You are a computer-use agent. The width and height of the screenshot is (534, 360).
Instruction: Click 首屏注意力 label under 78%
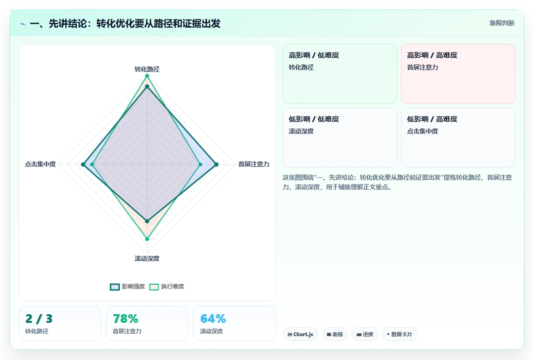click(x=127, y=331)
